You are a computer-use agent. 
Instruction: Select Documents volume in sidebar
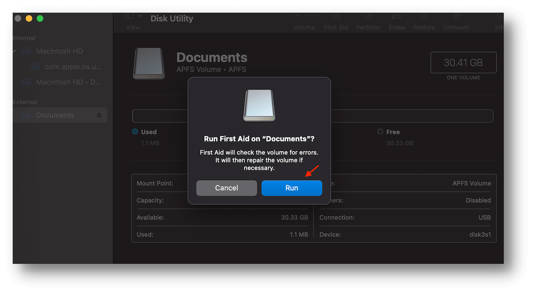55,115
